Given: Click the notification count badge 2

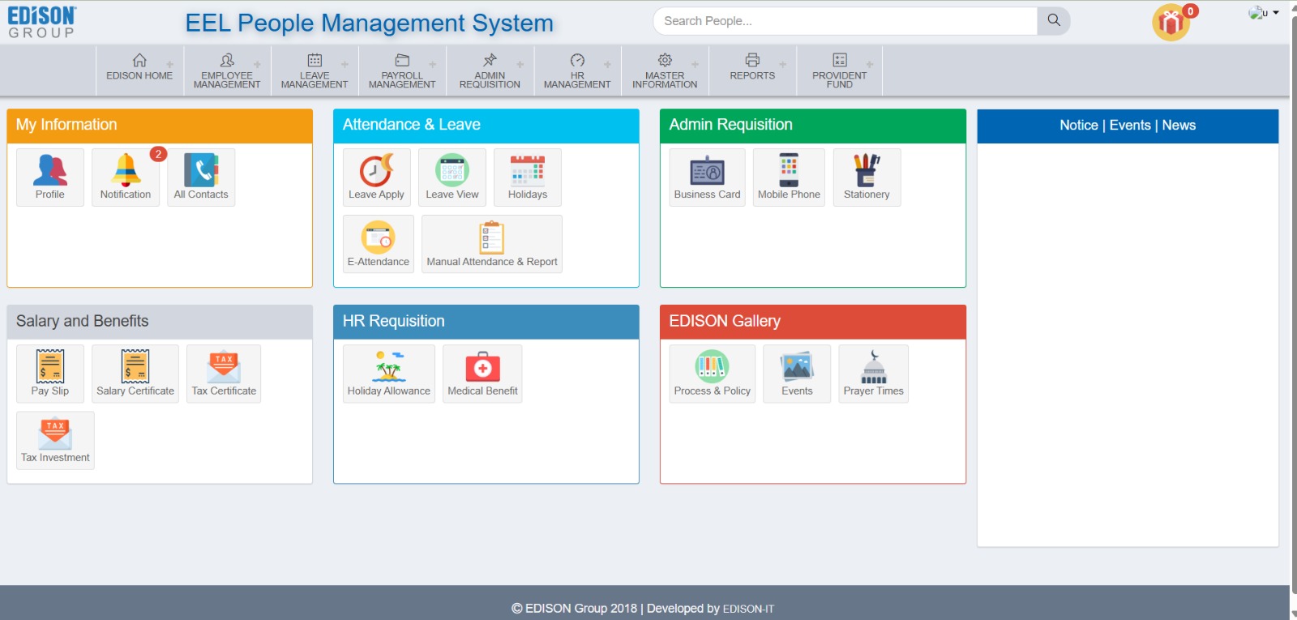Looking at the screenshot, I should click(158, 154).
